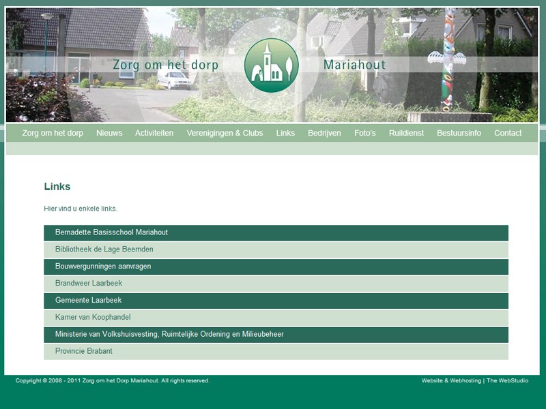The width and height of the screenshot is (546, 409).
Task: Open the Gemeente Laarbeek link
Action: 276,301
